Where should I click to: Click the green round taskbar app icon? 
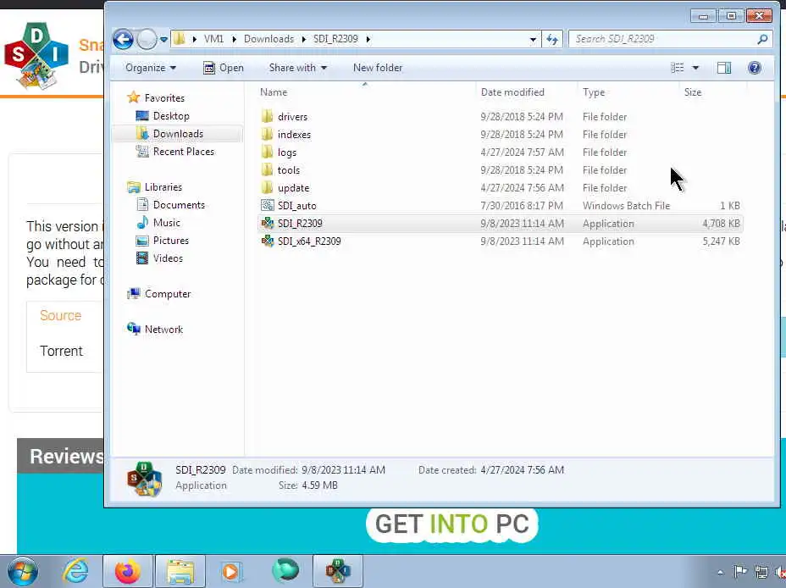[x=285, y=570]
